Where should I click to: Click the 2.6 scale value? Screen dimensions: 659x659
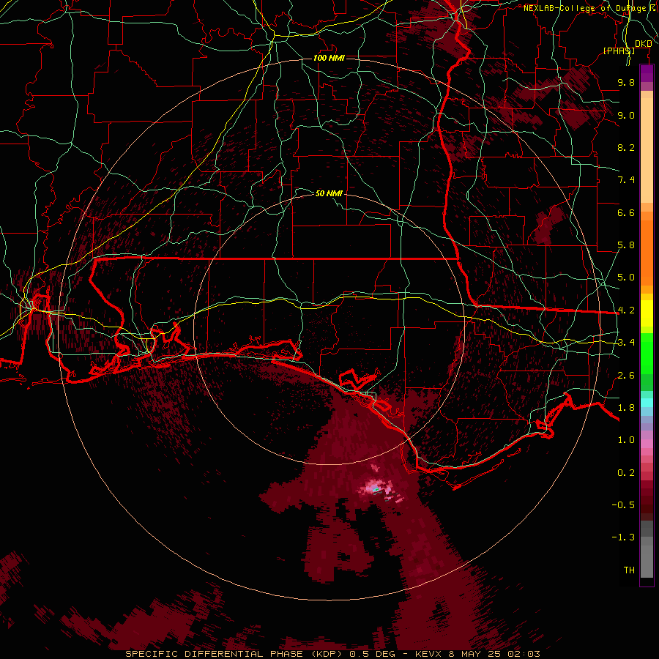tap(626, 376)
